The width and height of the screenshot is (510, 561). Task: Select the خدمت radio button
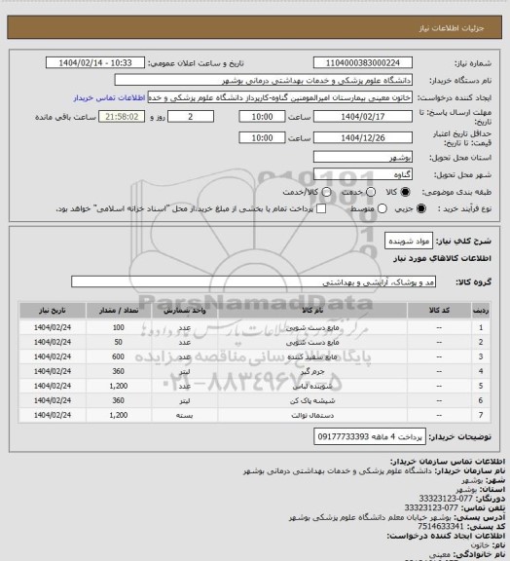point(371,192)
